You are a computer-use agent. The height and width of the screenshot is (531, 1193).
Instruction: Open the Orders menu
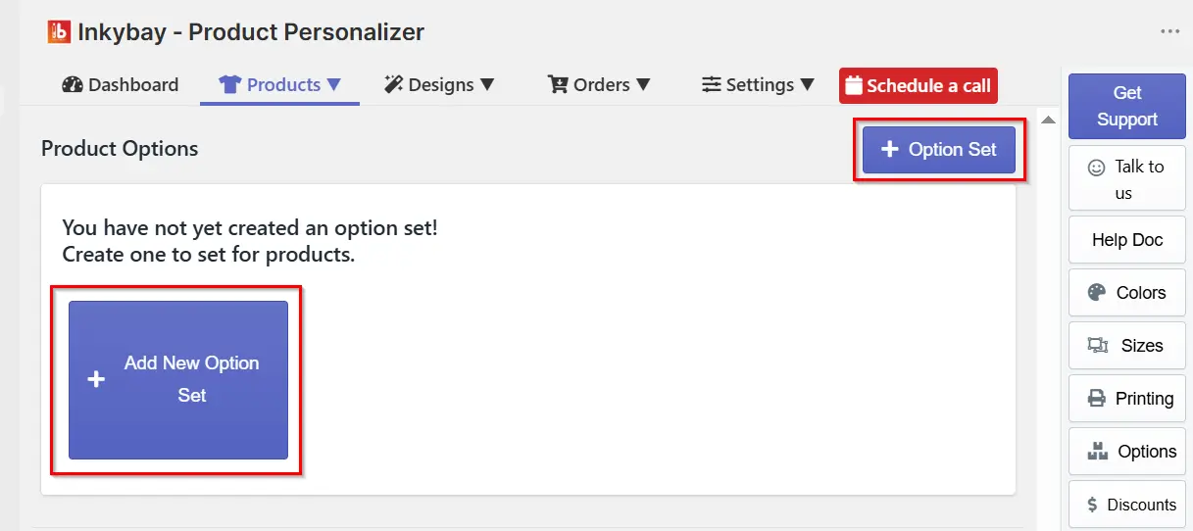click(x=599, y=84)
